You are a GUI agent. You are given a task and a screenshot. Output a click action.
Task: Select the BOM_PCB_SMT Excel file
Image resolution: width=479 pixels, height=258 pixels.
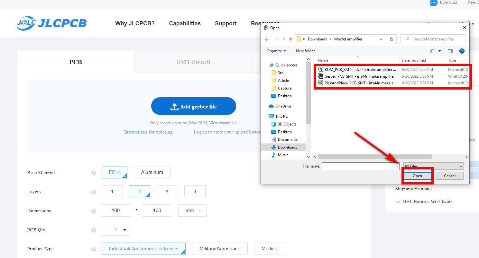coord(357,69)
